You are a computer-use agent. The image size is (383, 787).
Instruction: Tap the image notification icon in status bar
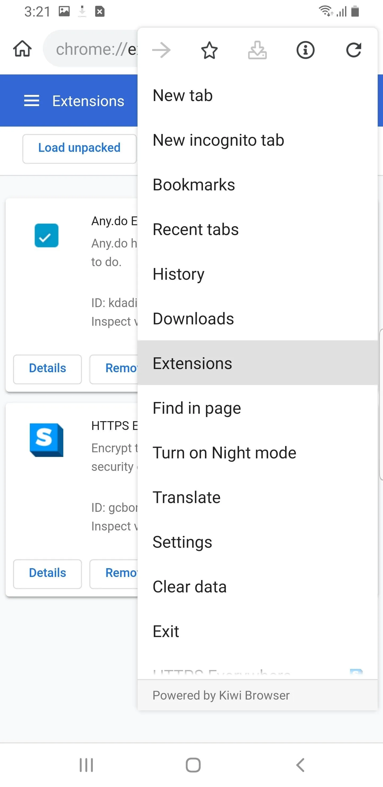point(64,11)
